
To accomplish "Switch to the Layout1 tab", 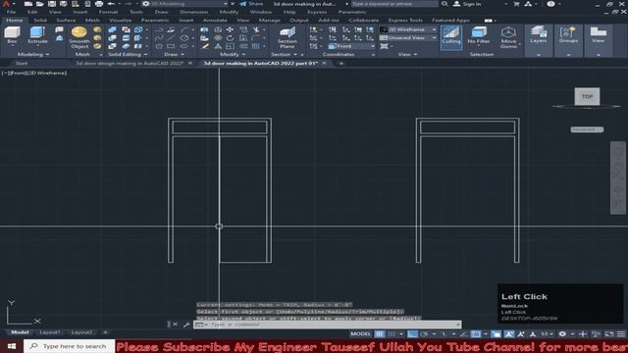I will click(50, 332).
